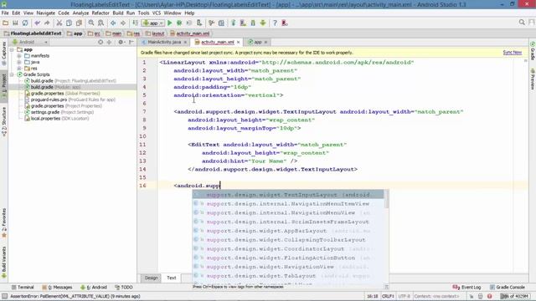The width and height of the screenshot is (536, 301).
Task: Open the Event Log button
Action: pyautogui.click(x=466, y=288)
